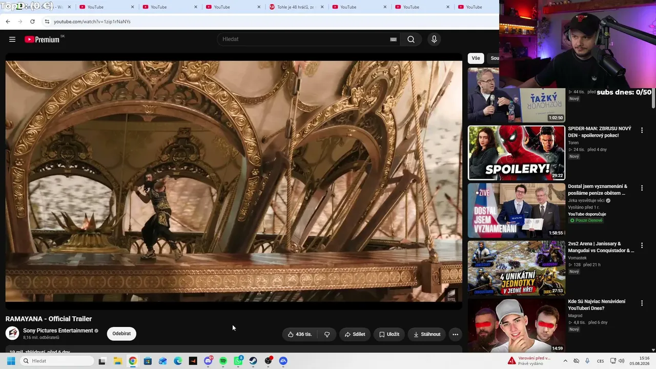Switch to Google Chrome in the taskbar
Screen dimensions: 656x369
point(133,361)
